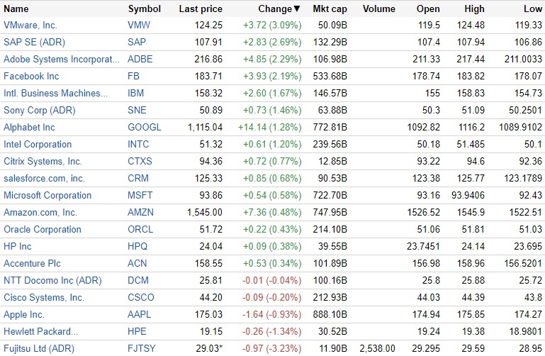Click the Fujitsu Ltd (ADR) link
Image resolution: width=545 pixels, height=356 pixels.
coord(39,348)
